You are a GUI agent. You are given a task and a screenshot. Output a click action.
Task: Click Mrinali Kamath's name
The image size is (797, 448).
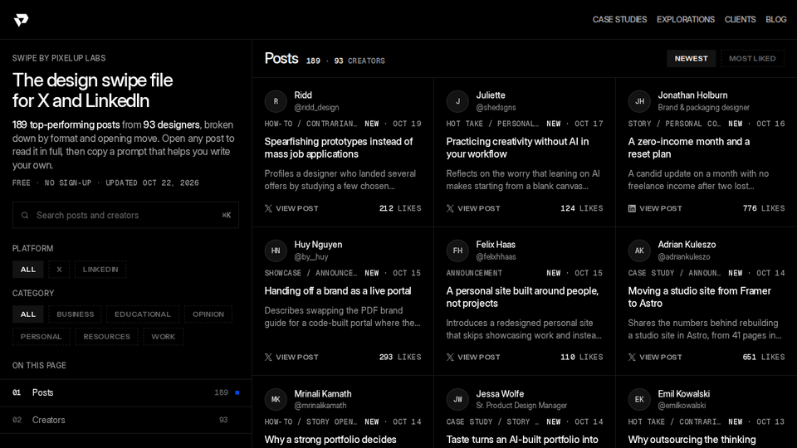[323, 393]
